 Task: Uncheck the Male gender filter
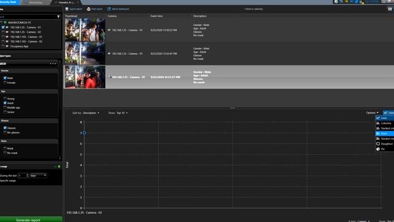5,78
